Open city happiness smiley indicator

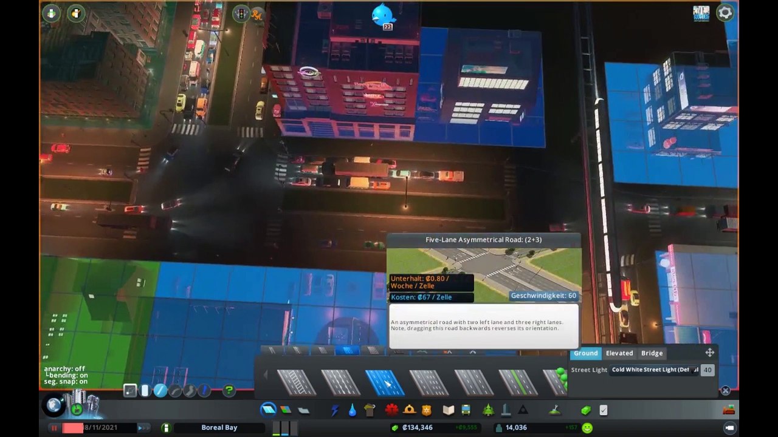[587, 428]
